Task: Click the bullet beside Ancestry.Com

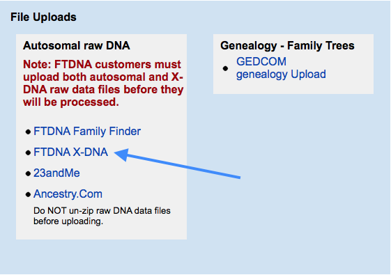Action: tap(28, 194)
